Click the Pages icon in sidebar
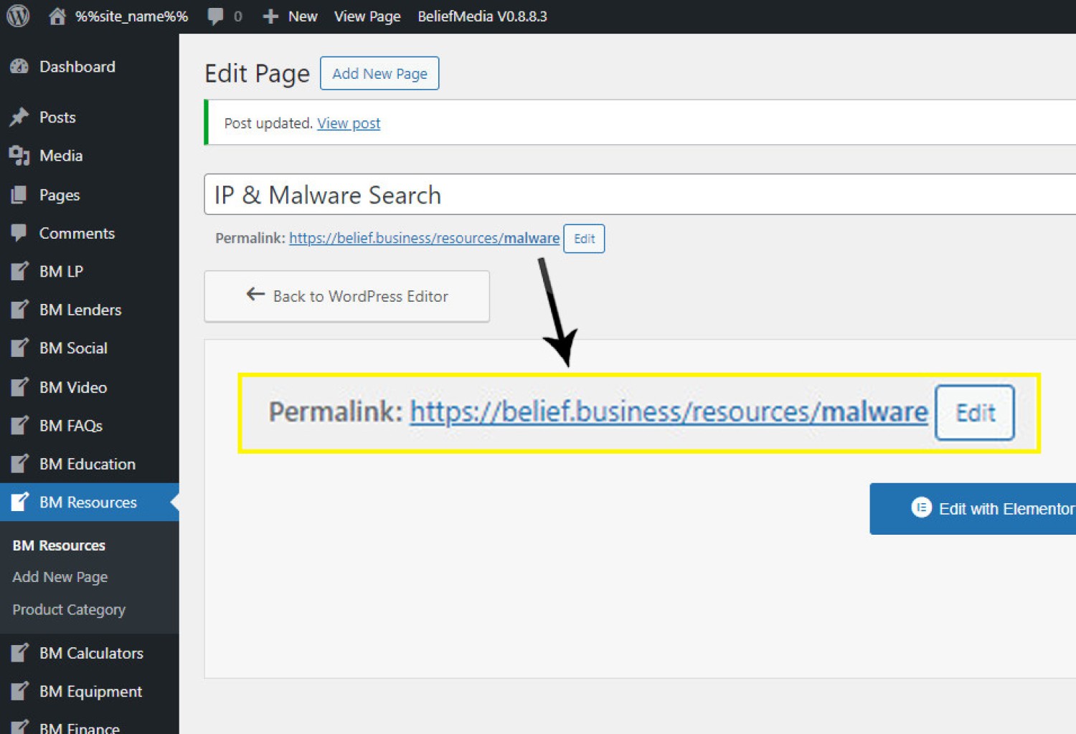 pyautogui.click(x=19, y=195)
